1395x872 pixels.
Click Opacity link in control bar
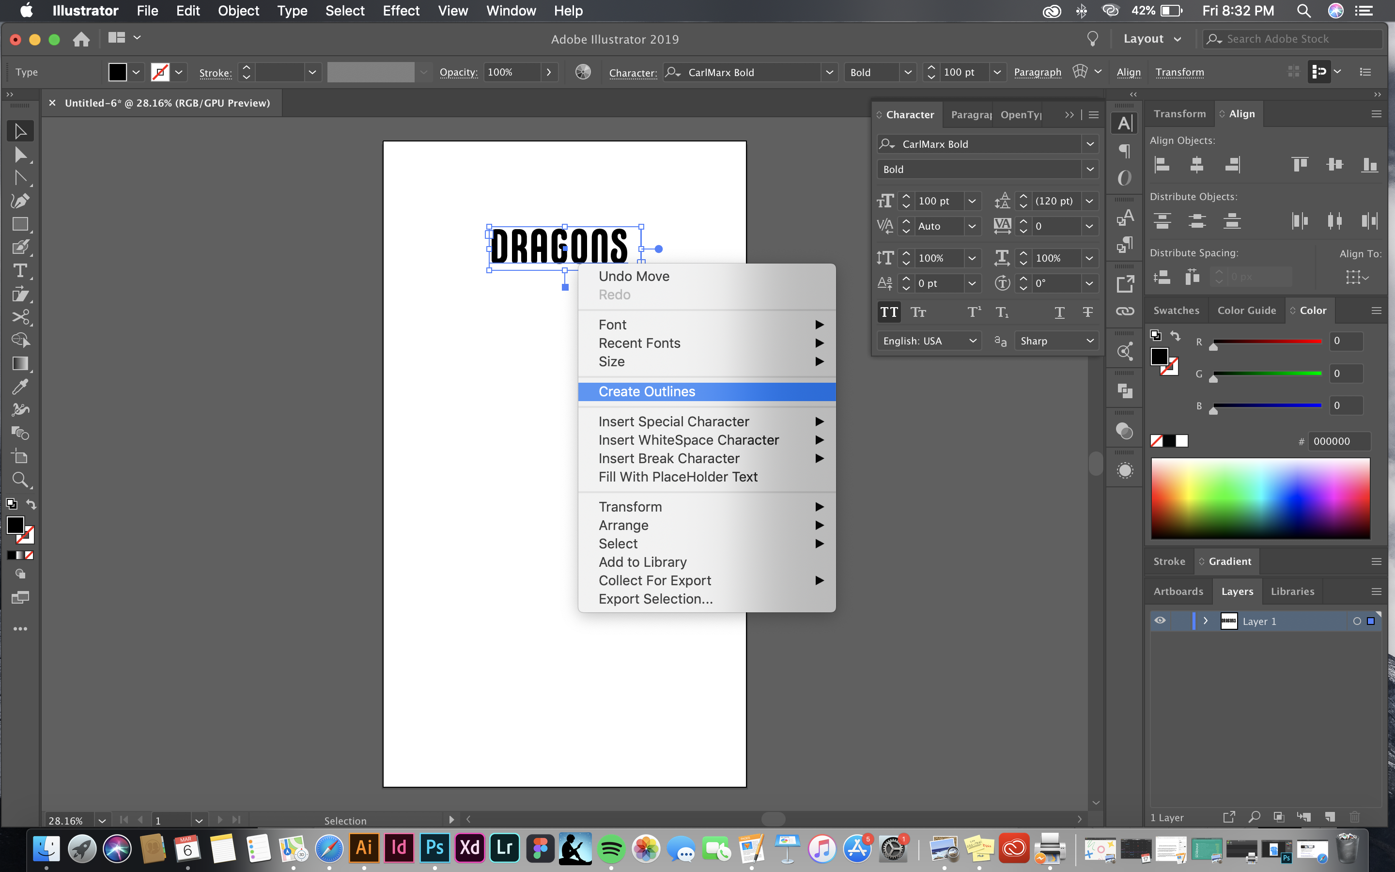point(458,72)
